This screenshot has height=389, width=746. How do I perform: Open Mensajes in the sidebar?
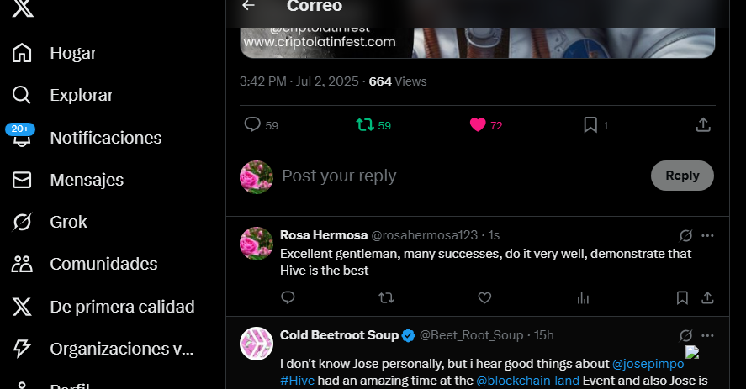coord(87,181)
